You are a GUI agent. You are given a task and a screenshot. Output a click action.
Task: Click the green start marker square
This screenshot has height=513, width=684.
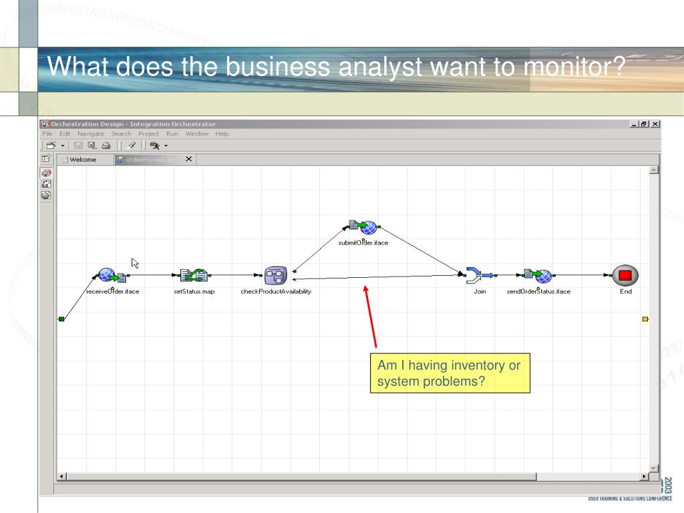click(x=61, y=319)
